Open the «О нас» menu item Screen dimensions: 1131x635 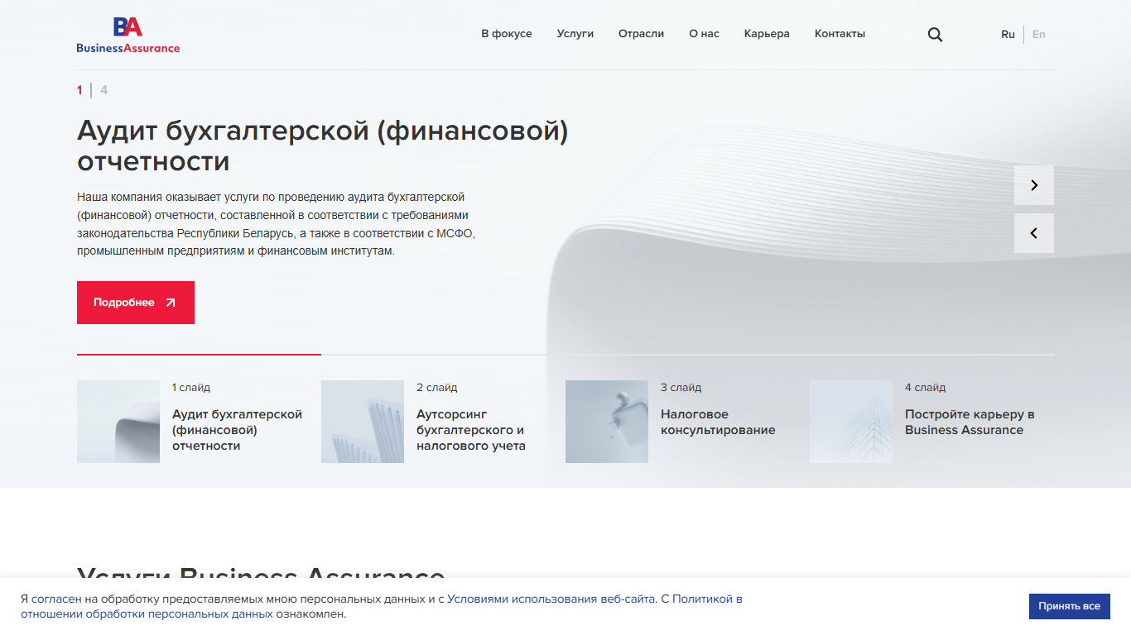tap(705, 34)
